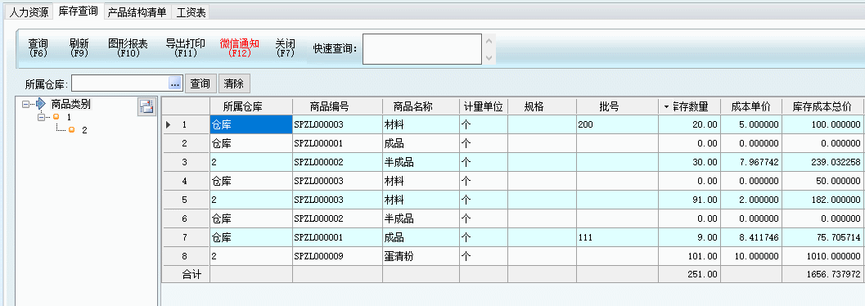Click the stock quantity 101.00 cell
865x306 pixels.
click(x=689, y=256)
